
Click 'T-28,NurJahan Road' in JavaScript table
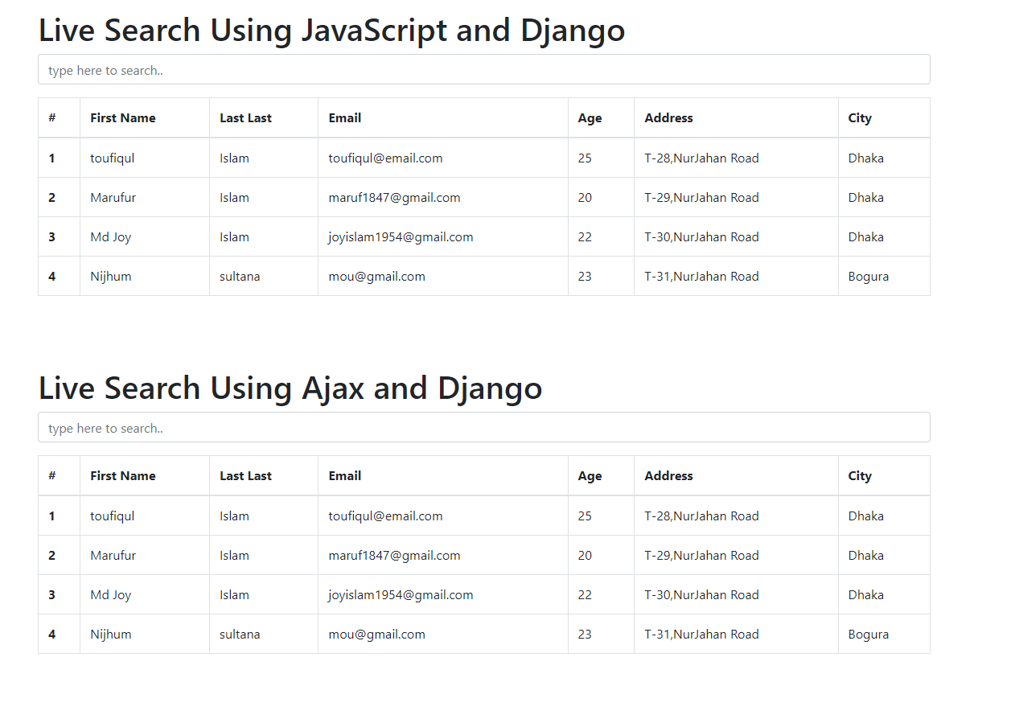click(x=701, y=158)
